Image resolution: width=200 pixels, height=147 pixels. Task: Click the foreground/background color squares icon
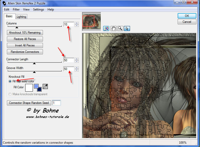click(x=38, y=87)
